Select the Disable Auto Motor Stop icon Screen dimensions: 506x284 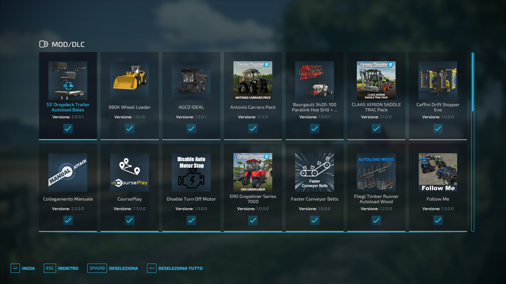pos(191,172)
